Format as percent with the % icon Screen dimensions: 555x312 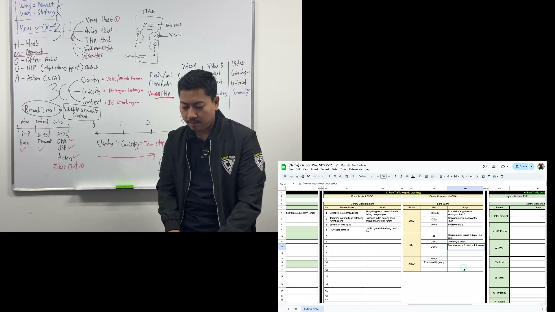click(x=335, y=177)
